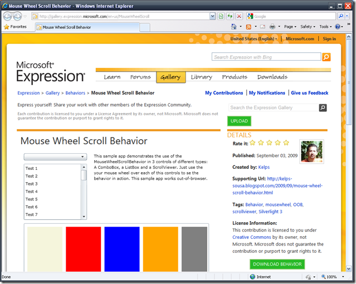Image resolution: width=356 pixels, height=284 pixels.
Task: Open the Creative Commons license link
Action: click(x=252, y=237)
